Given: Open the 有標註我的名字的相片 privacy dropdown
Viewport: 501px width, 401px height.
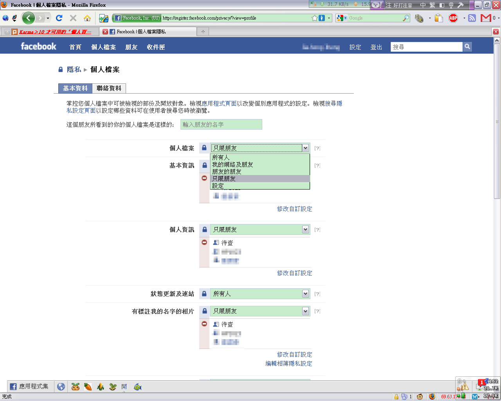Looking at the screenshot, I should 260,311.
